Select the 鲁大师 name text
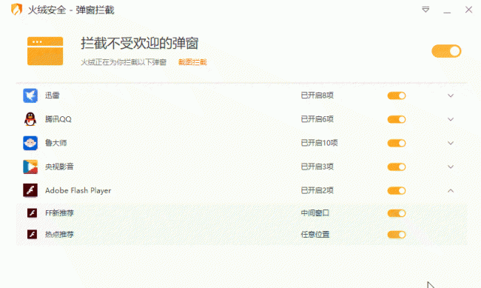Viewport: 481px width, 288px height. pyautogui.click(x=55, y=143)
